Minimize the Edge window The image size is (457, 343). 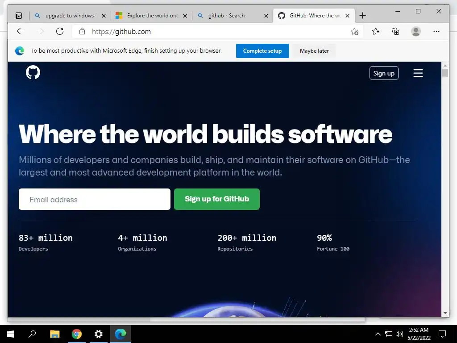[398, 11]
